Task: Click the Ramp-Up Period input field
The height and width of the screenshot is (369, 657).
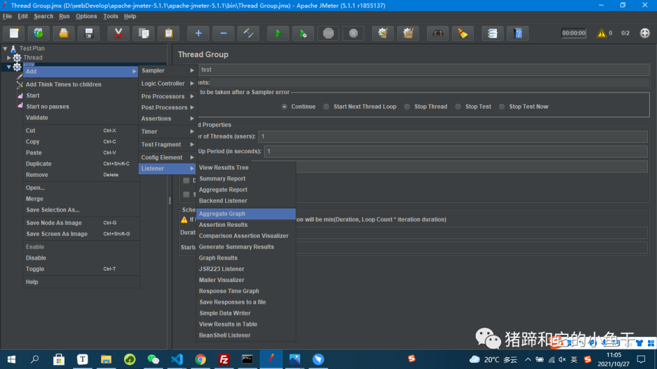Action: pos(456,151)
